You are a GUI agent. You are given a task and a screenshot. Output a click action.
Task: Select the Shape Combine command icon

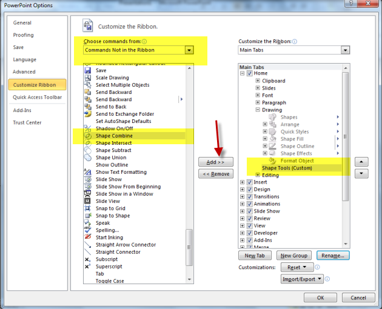coord(88,136)
